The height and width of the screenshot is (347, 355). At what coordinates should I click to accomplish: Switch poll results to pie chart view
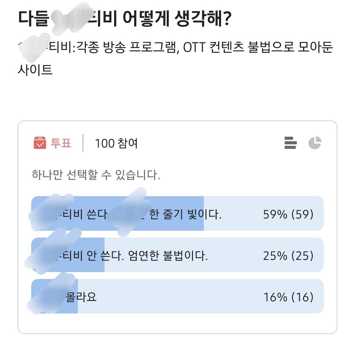point(315,143)
